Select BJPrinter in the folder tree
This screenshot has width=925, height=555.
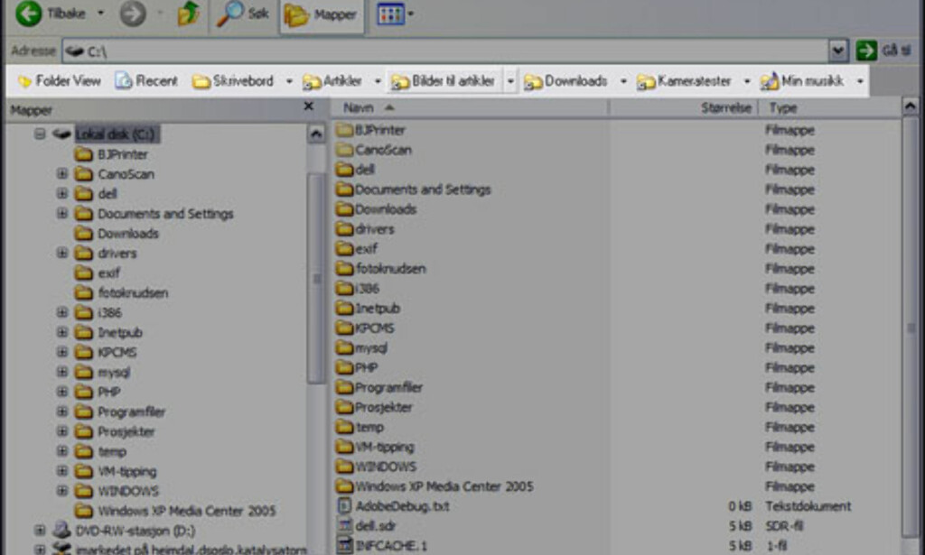(x=123, y=154)
